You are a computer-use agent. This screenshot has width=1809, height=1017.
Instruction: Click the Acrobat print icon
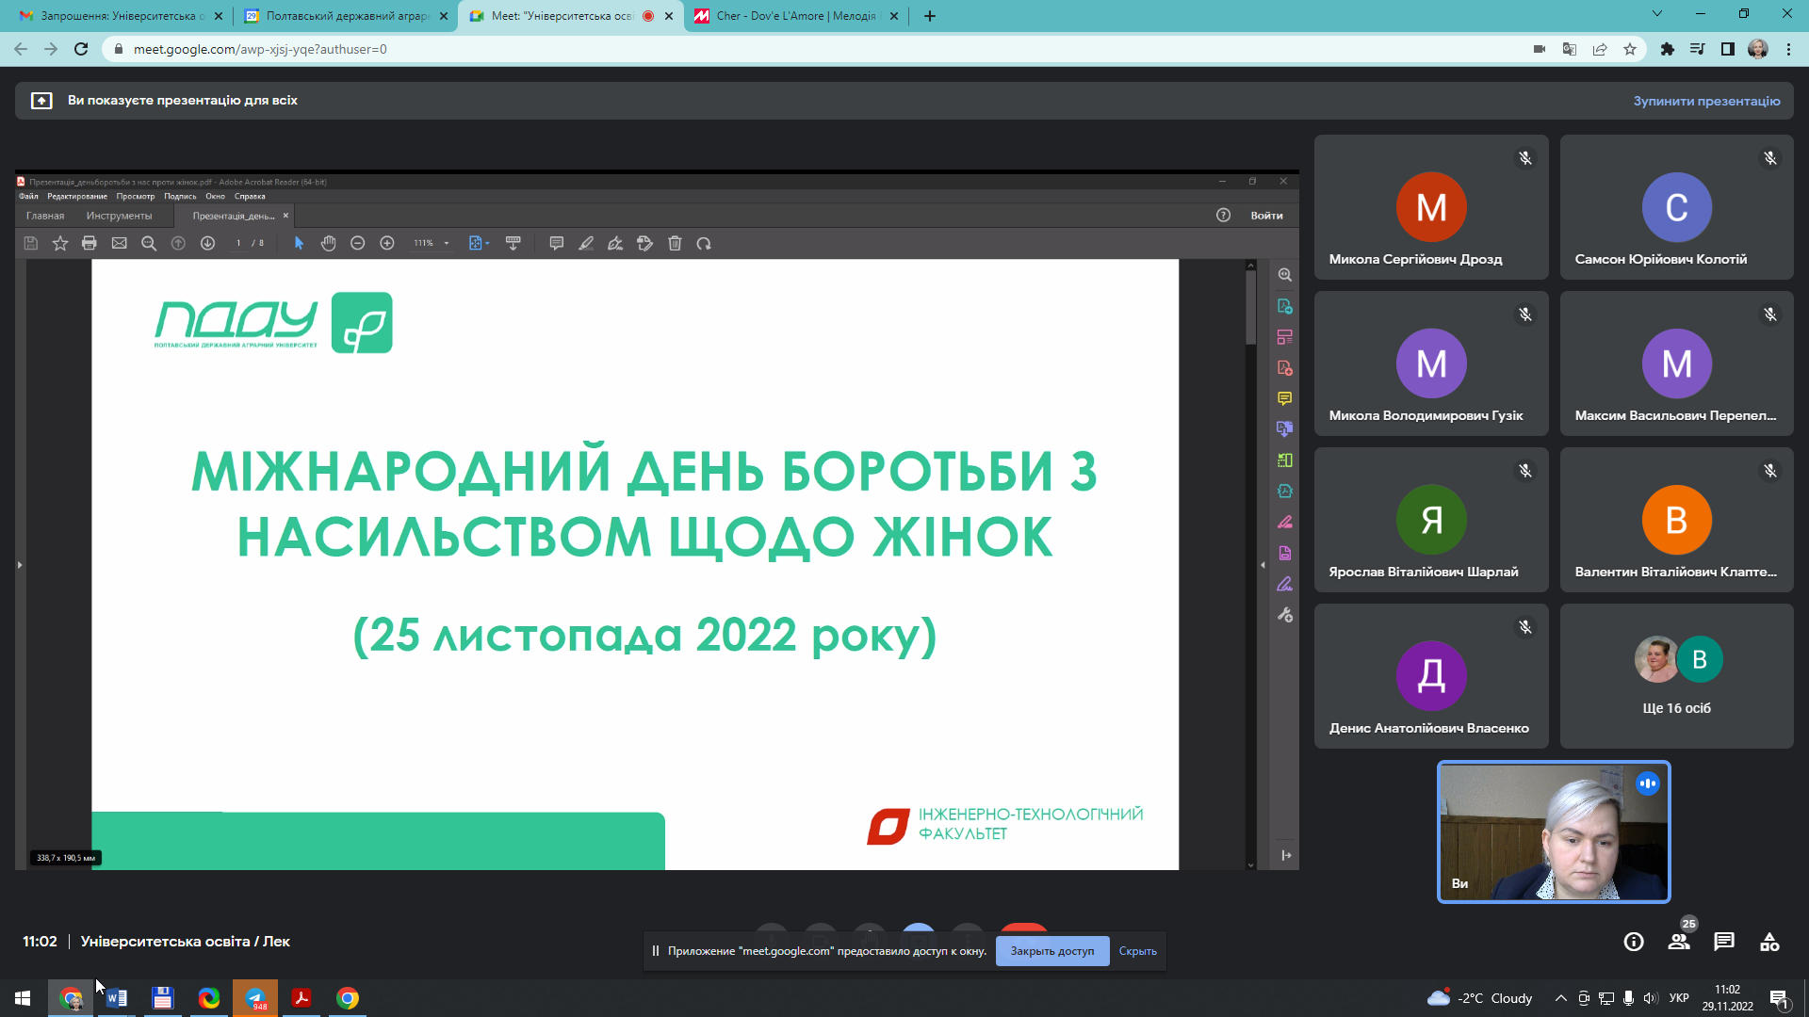(x=90, y=243)
